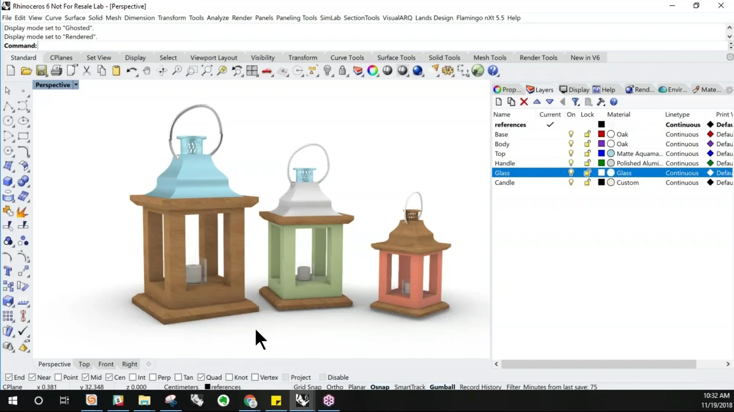Switch to the Front viewport tab
The image size is (734, 412).
pyautogui.click(x=106, y=364)
